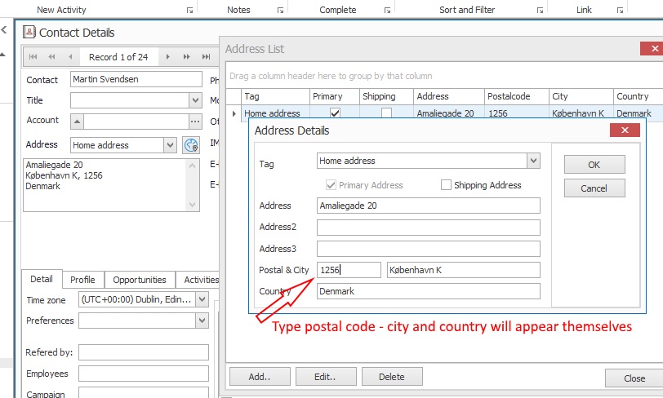
Task: Sort by Address column header
Action: pos(449,96)
